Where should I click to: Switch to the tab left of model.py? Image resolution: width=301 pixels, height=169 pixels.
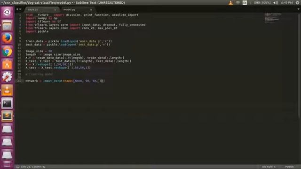pyautogui.click(x=41, y=9)
